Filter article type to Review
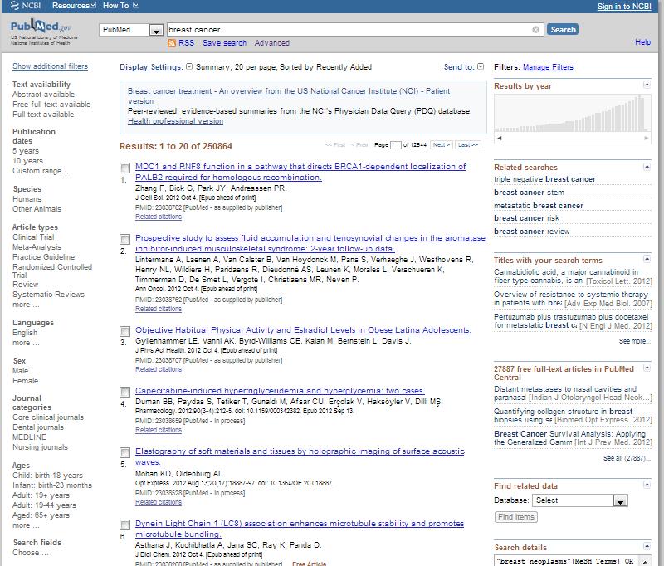The width and height of the screenshot is (664, 566). tap(25, 285)
